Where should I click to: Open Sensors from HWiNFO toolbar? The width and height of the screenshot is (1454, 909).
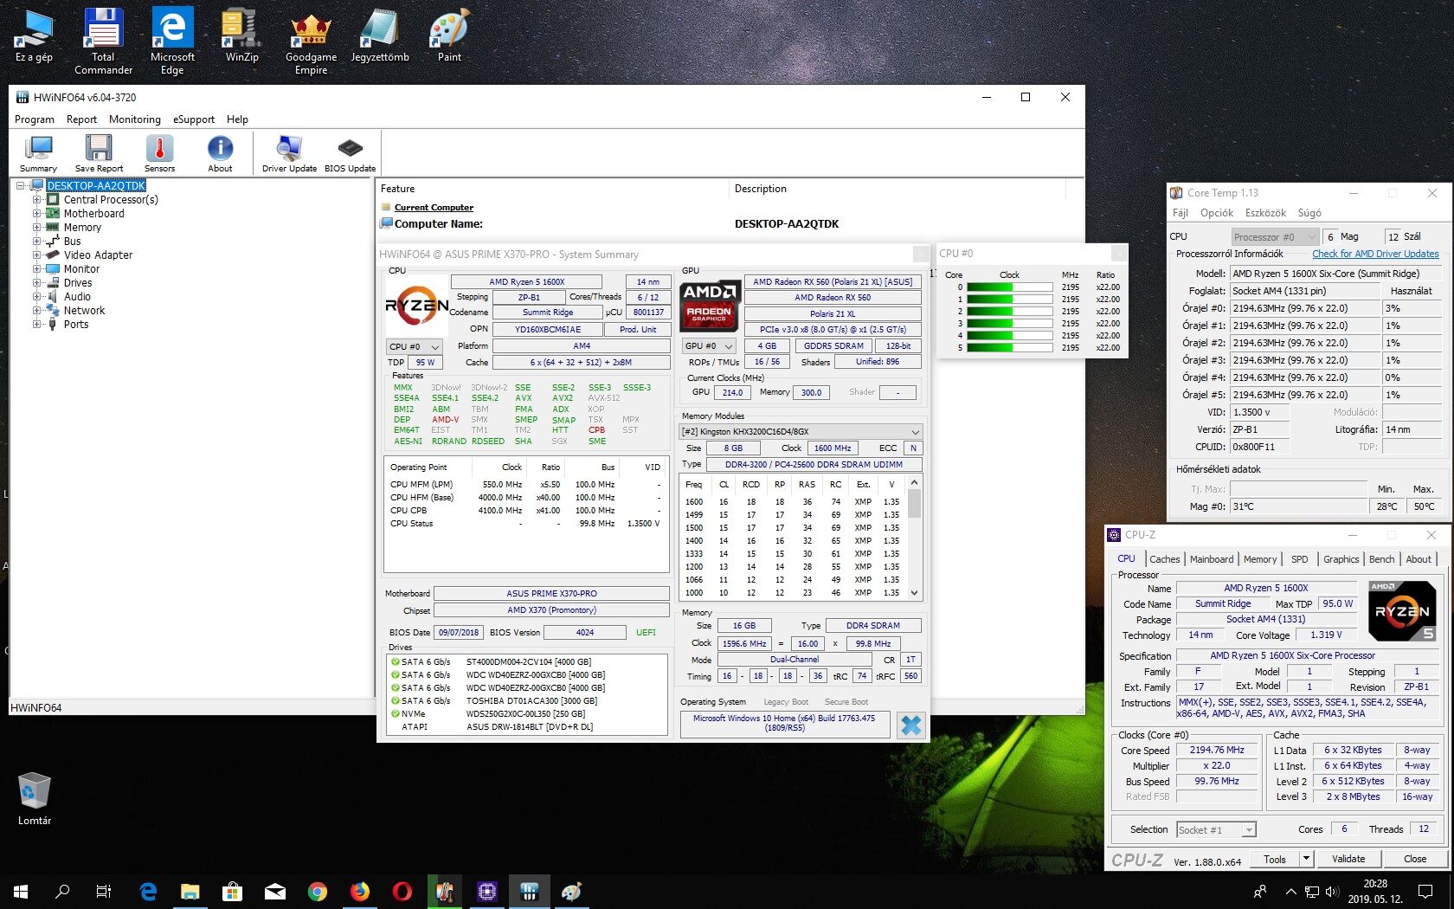click(x=159, y=153)
